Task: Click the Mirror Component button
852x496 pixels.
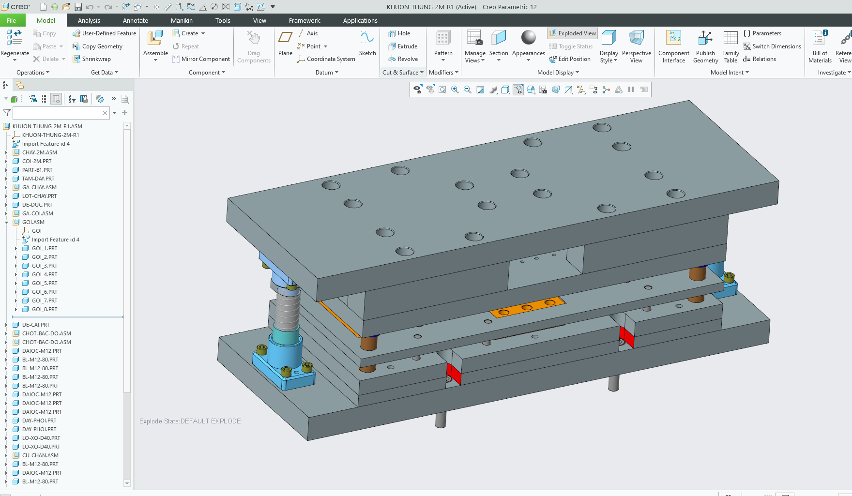Action: [201, 59]
